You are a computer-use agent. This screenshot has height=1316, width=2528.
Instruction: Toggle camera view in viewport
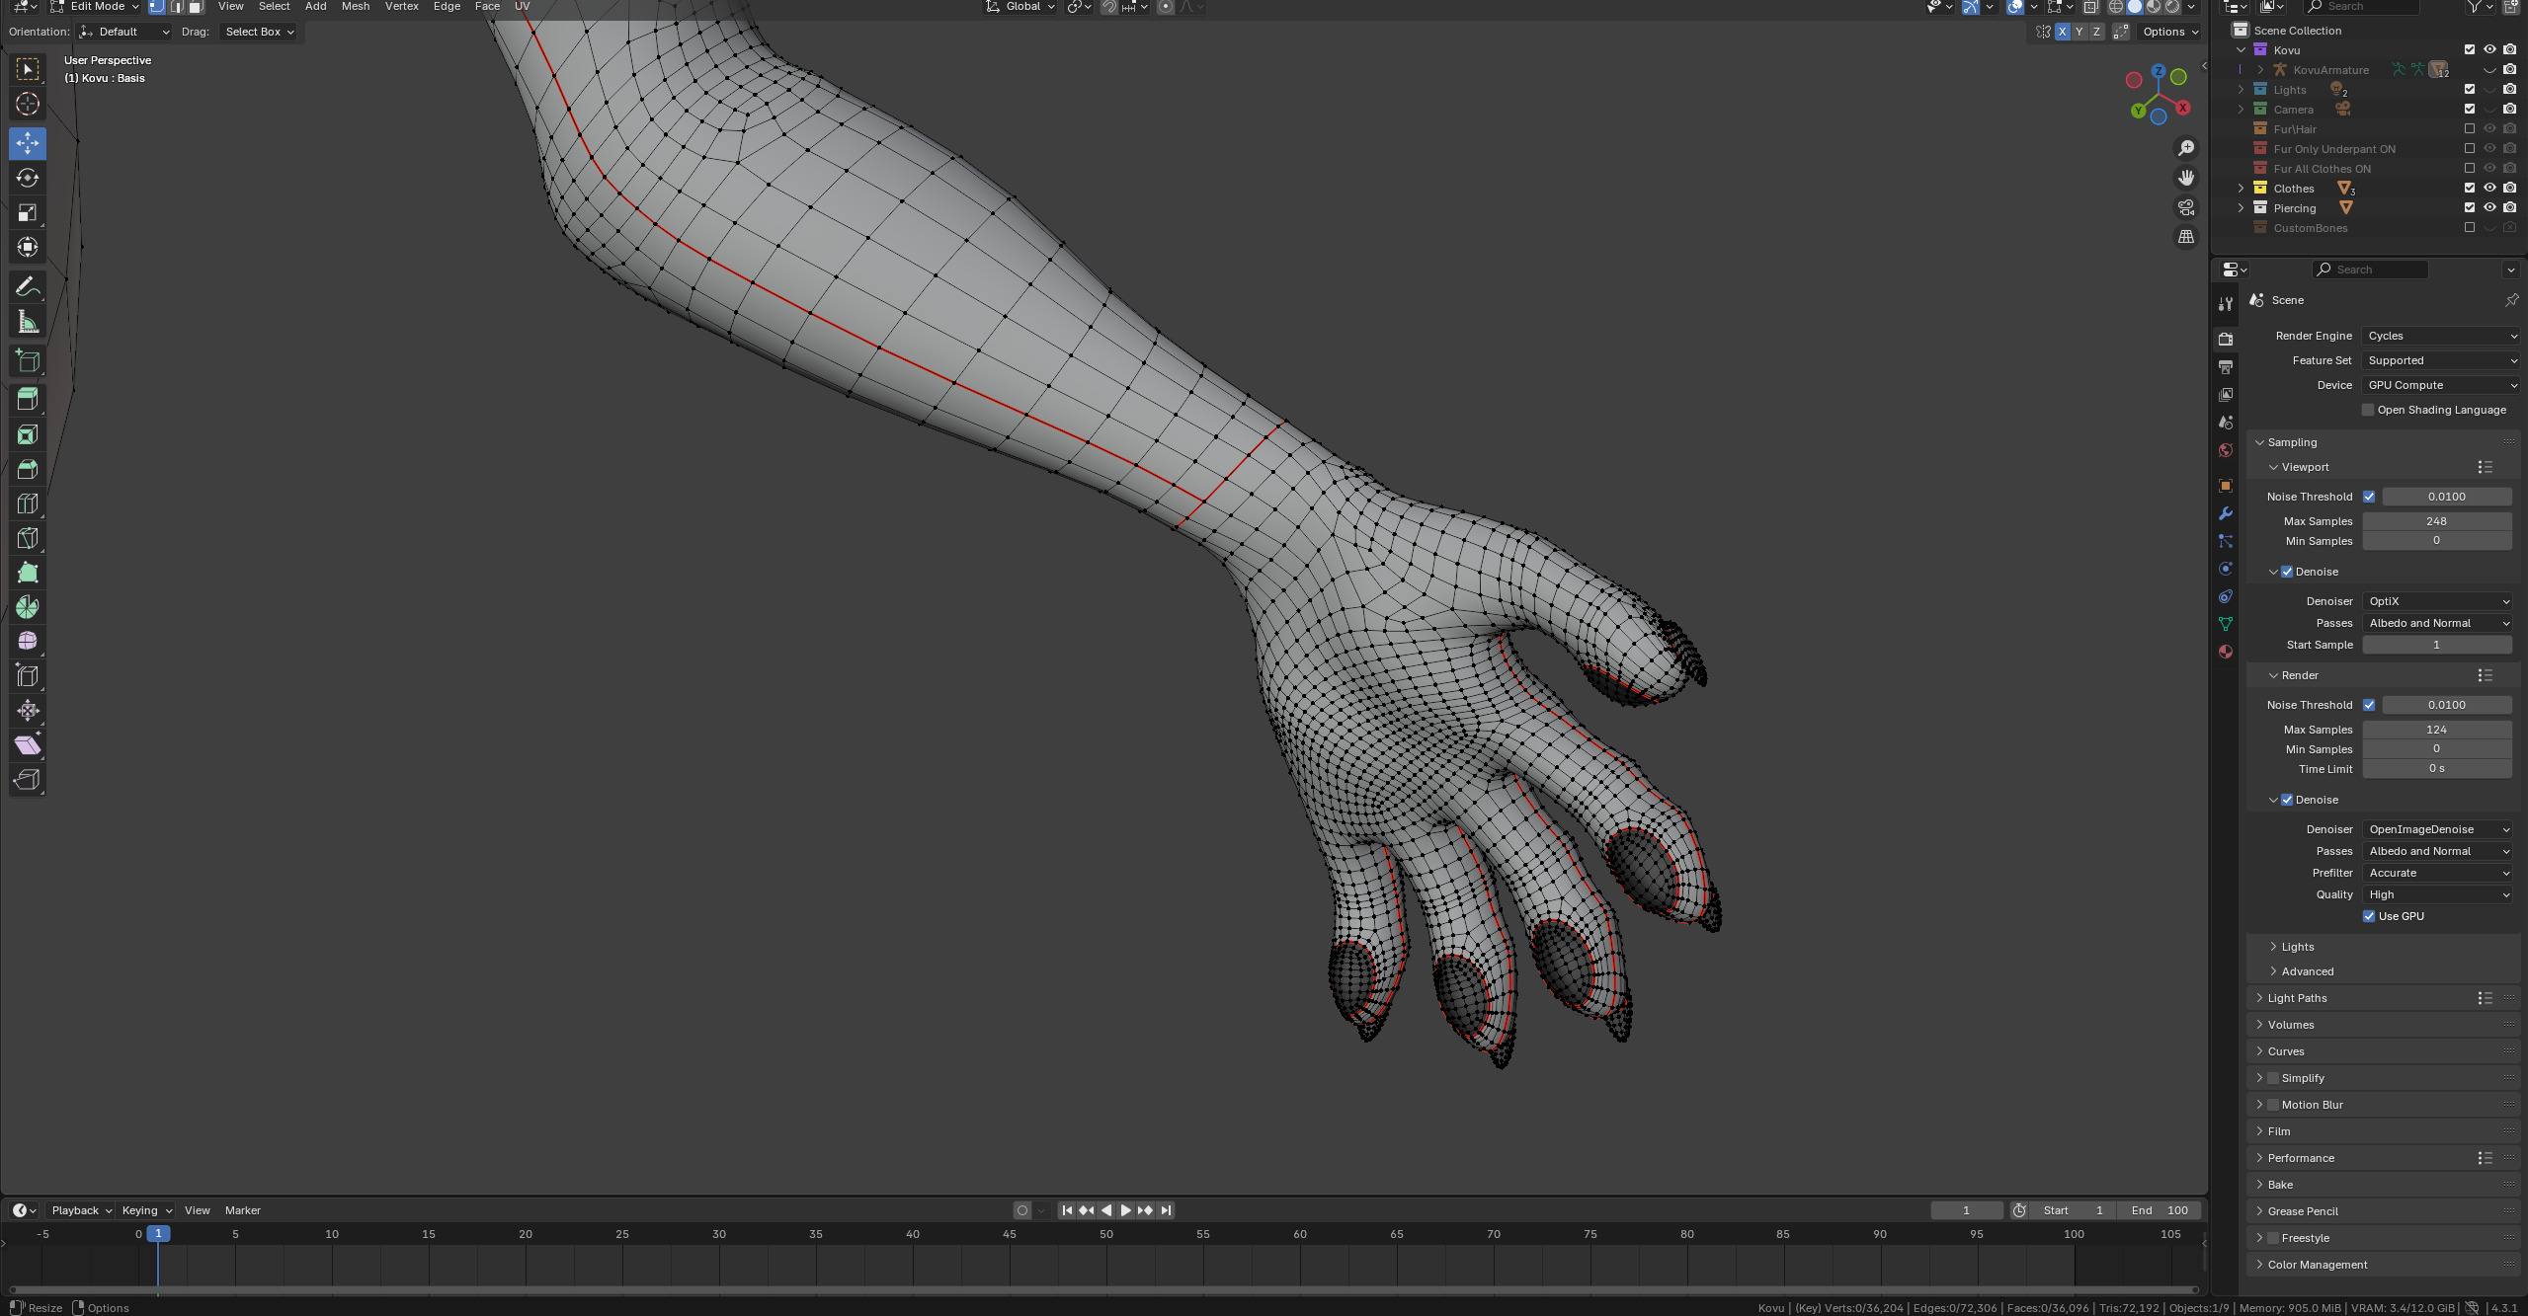(x=2186, y=207)
